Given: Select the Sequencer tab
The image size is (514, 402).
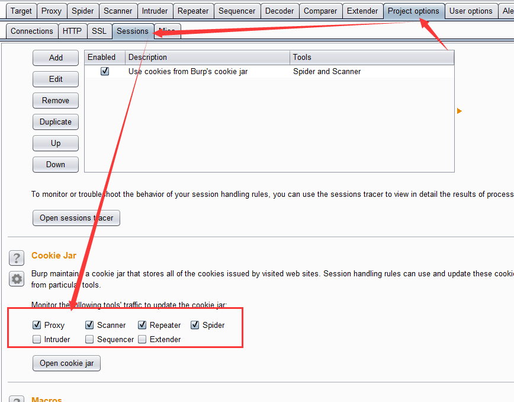Looking at the screenshot, I should pos(237,11).
